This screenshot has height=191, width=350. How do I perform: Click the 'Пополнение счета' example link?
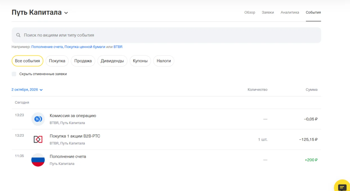47,47
